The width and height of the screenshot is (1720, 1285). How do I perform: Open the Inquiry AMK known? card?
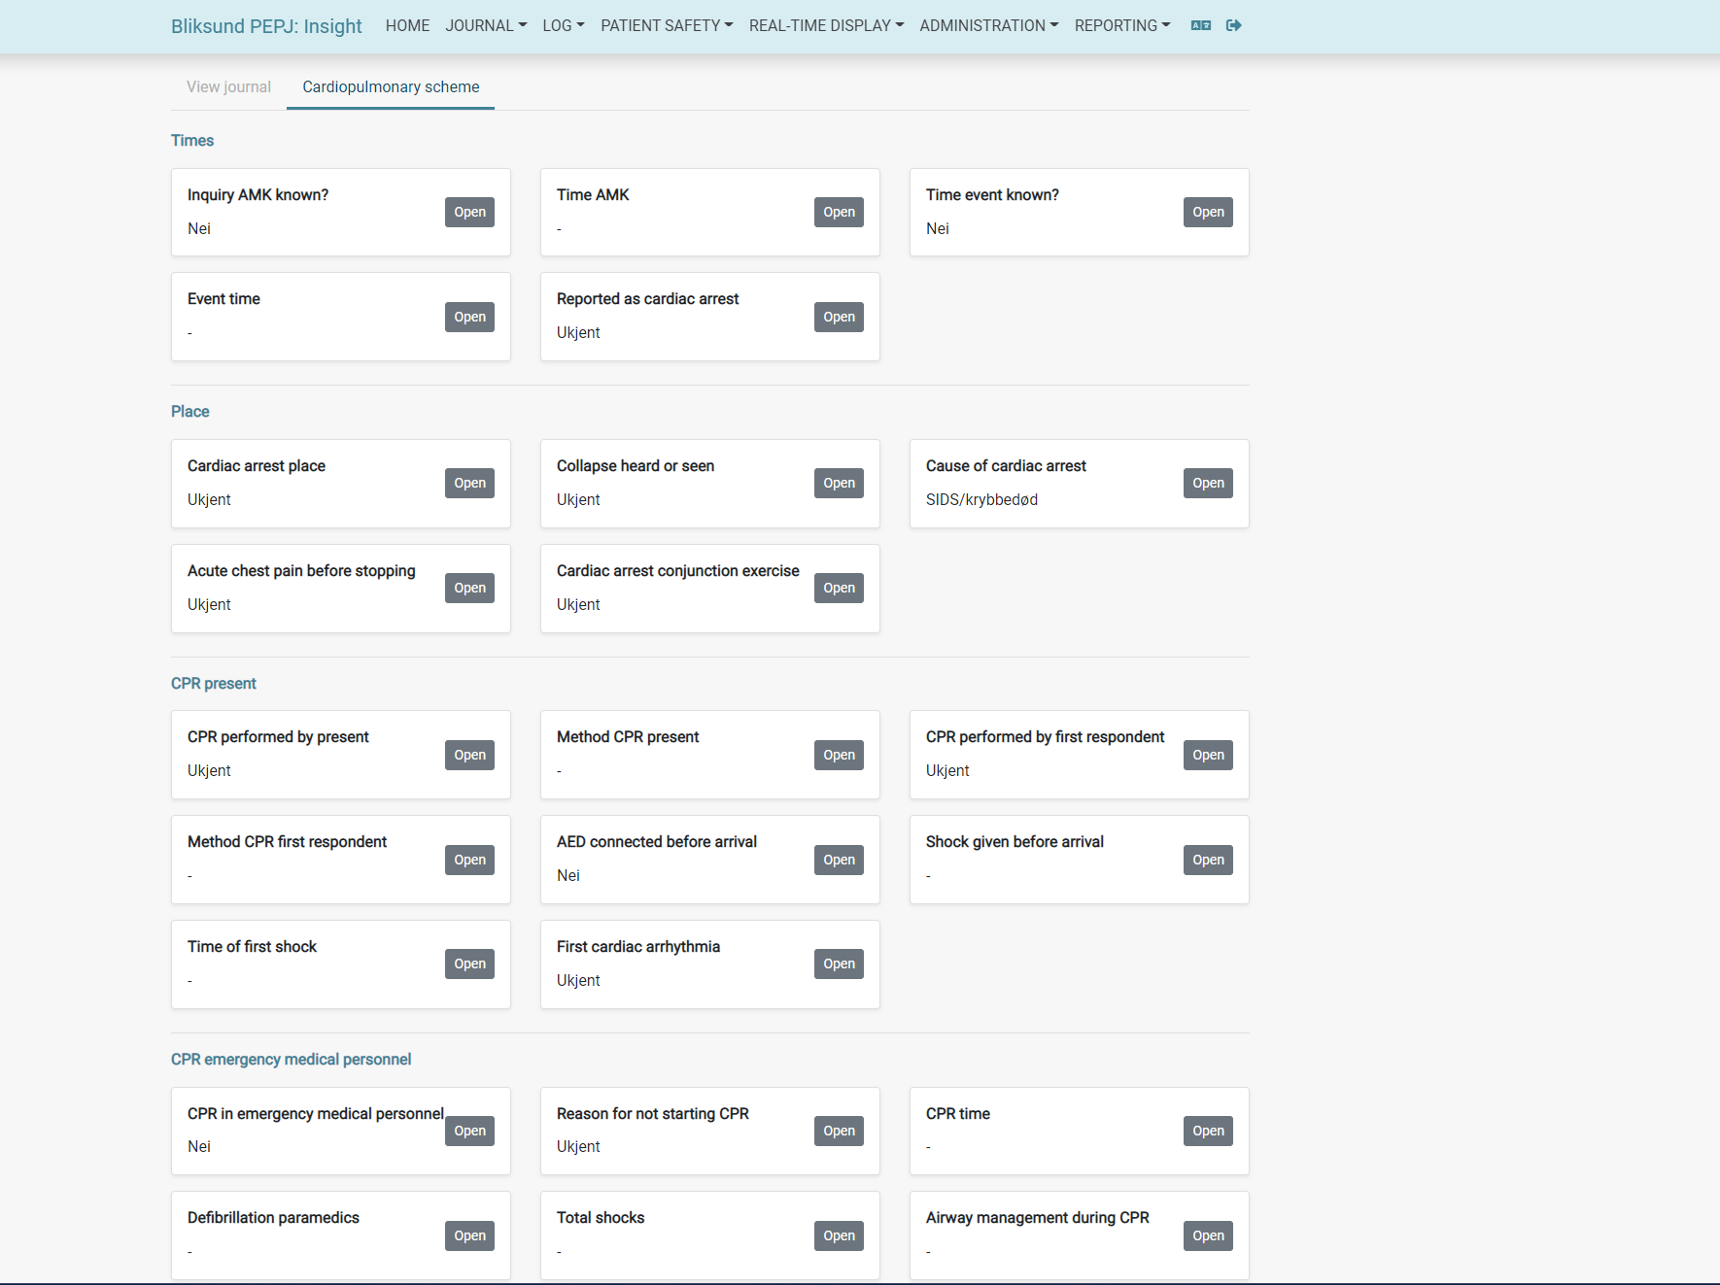tap(469, 212)
